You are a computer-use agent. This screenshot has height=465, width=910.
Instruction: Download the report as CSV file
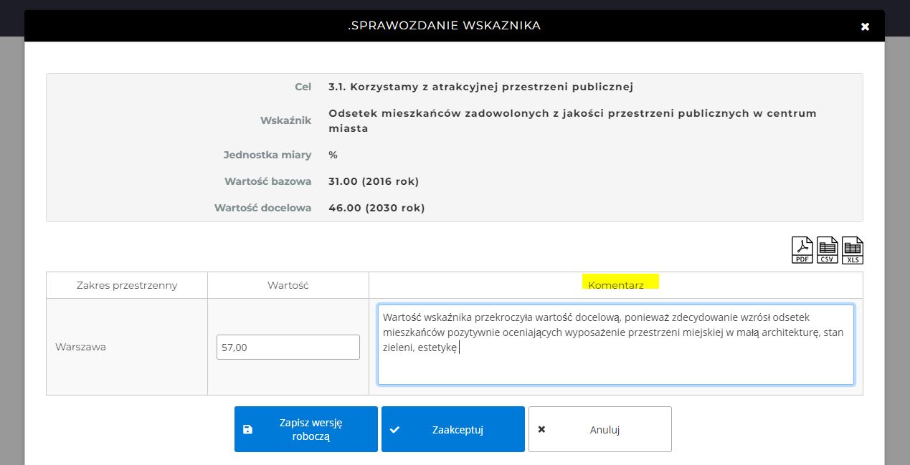tap(827, 250)
